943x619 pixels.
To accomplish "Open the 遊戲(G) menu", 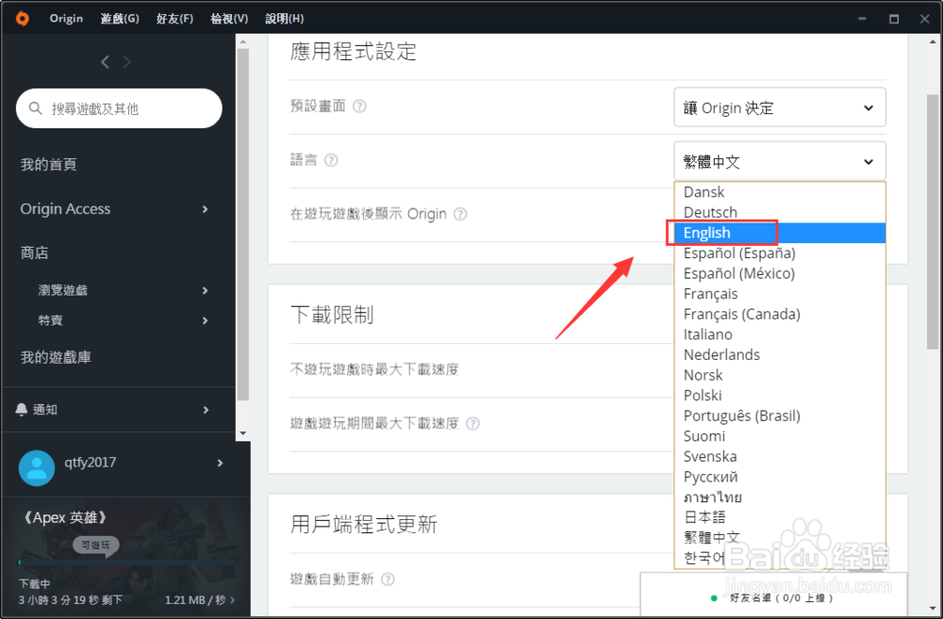I will (120, 19).
